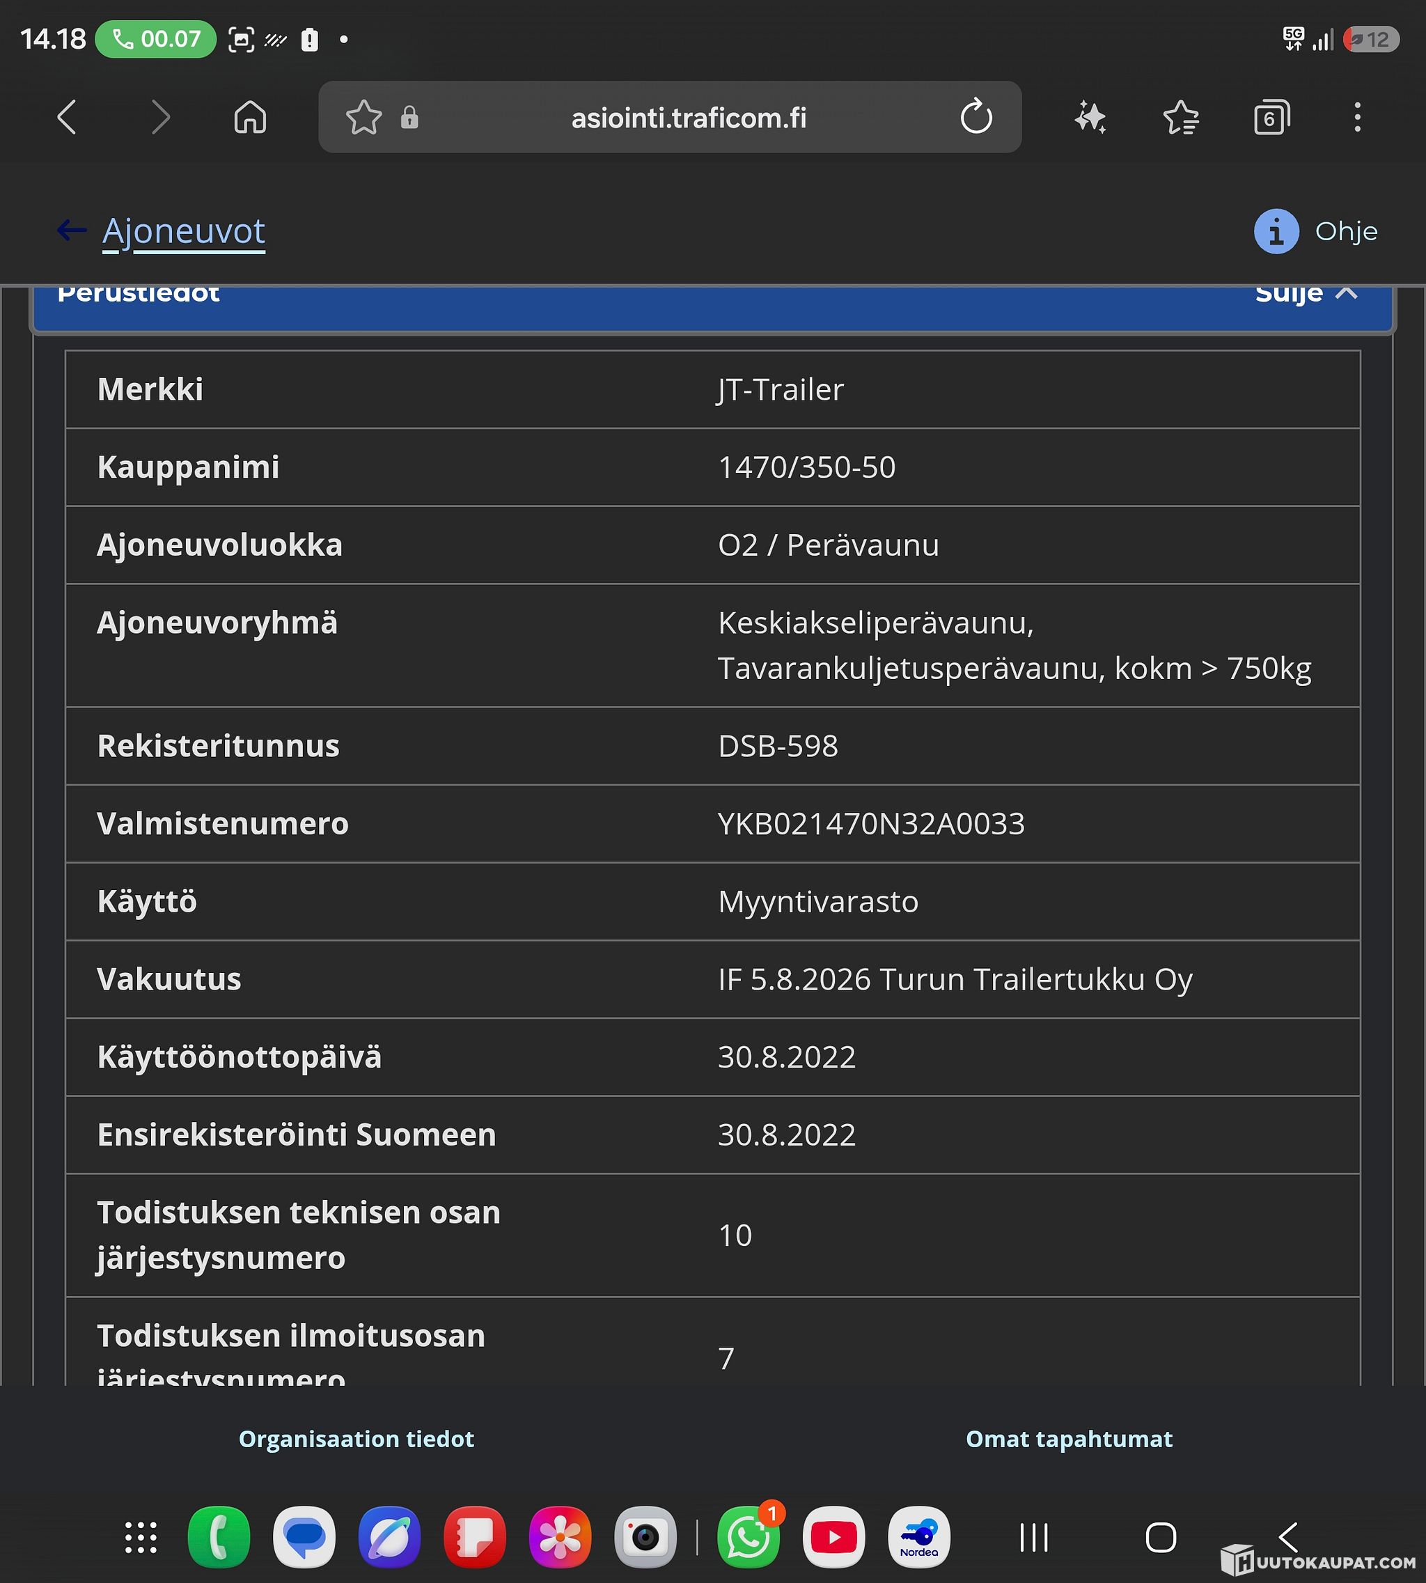Select the technical part number 10
This screenshot has width=1426, height=1583.
click(735, 1235)
